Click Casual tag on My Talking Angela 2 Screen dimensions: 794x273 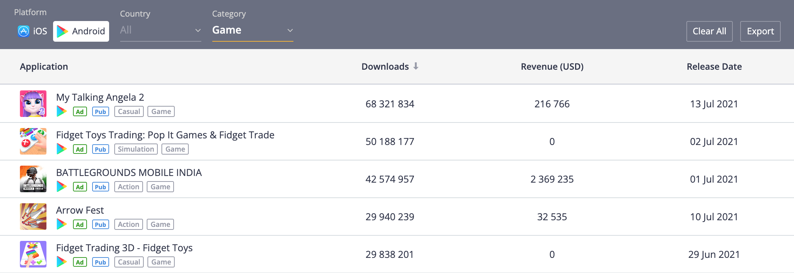pyautogui.click(x=129, y=111)
